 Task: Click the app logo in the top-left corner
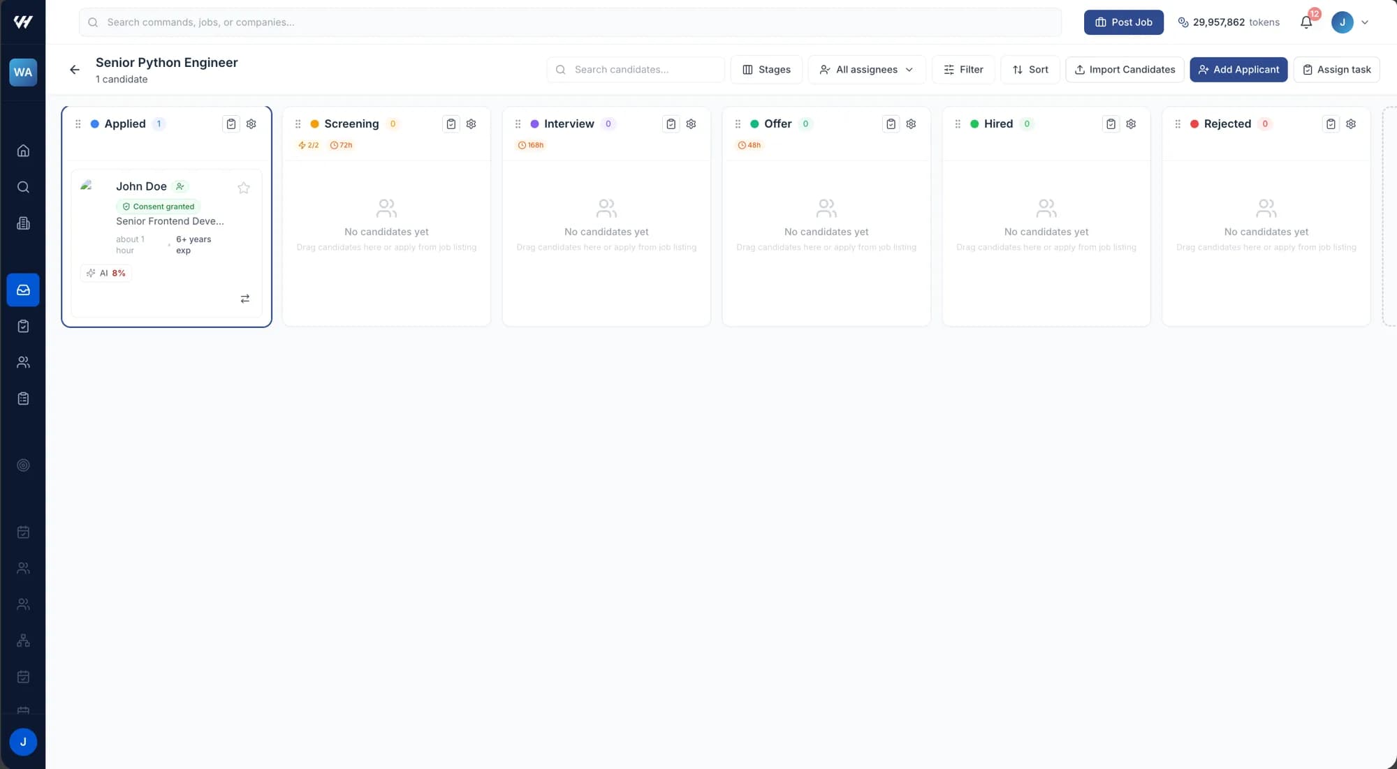[x=23, y=22]
